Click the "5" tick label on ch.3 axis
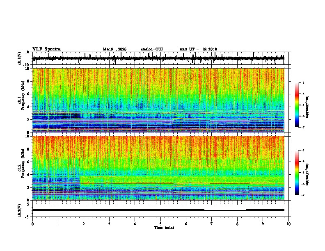Viewport: 325px width, 251px height. (28, 204)
